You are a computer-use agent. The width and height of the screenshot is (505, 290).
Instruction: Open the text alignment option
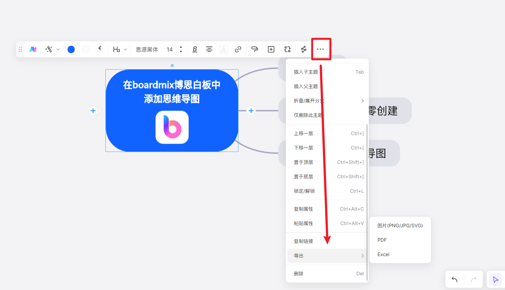click(209, 49)
